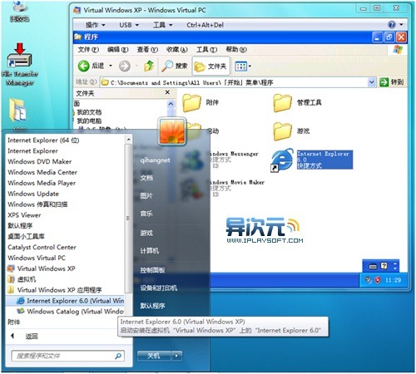416x374 pixels.
Task: Select the Internet Explorer 6.0 shortcut icon
Action: (x=282, y=160)
